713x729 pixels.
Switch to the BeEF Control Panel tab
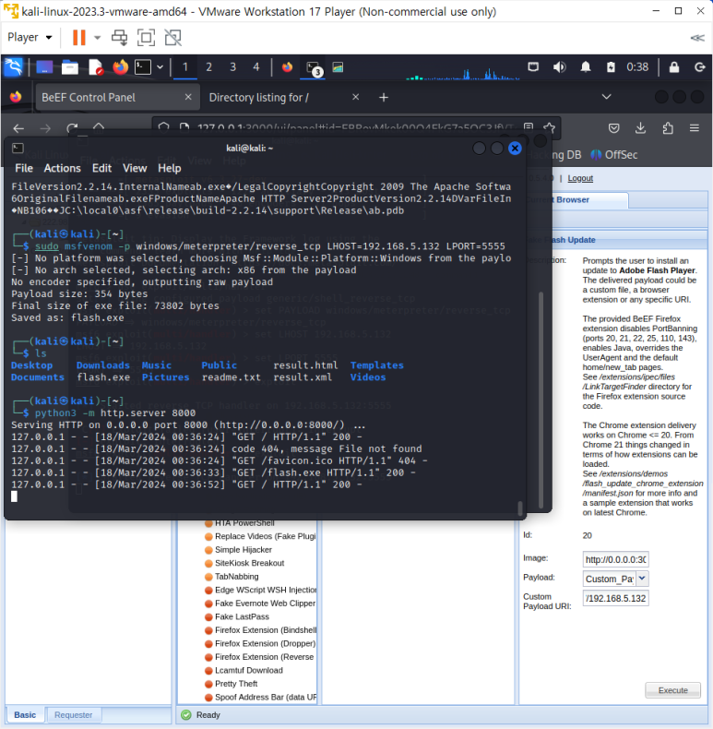tap(117, 97)
